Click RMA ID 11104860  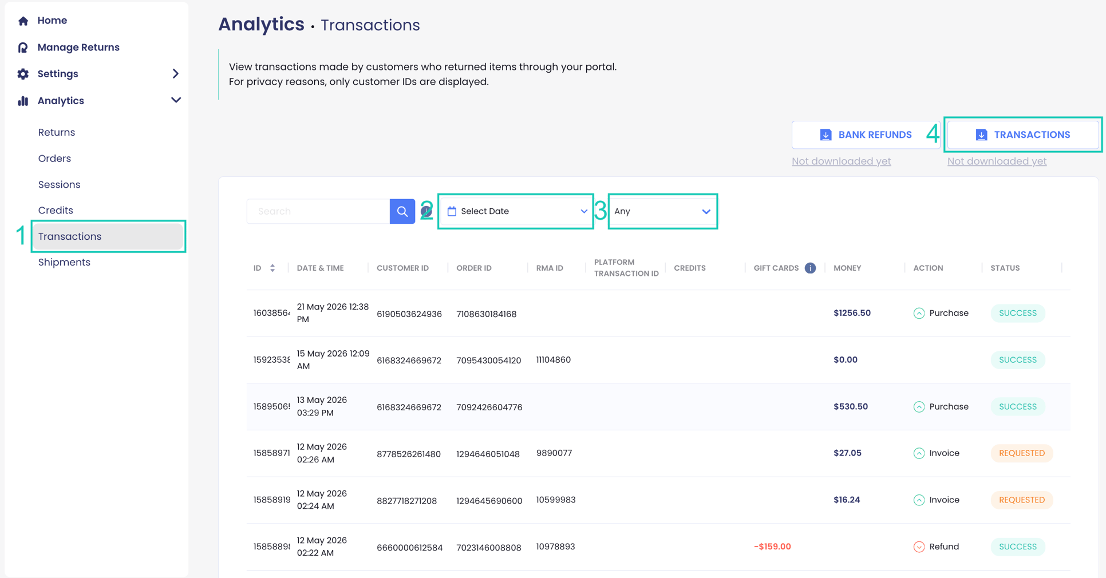553,360
